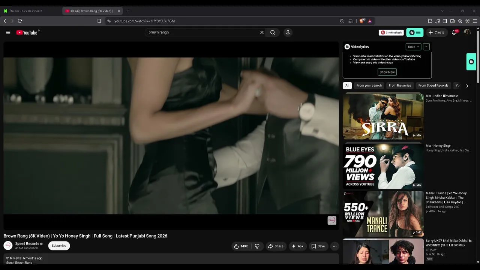480x270 pixels.
Task: Mute the tab using its speaker icon
Action: (72, 11)
